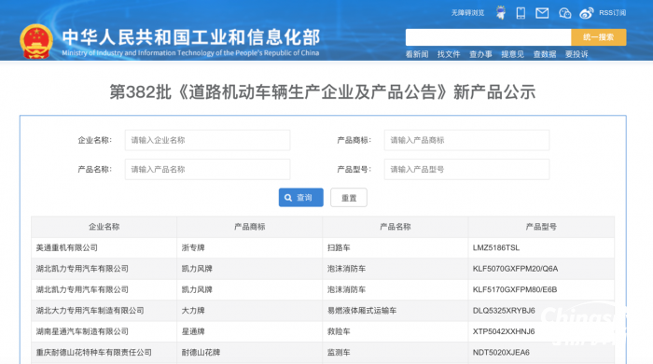
Task: Select model KLF5070GXFPM20/Q6A cell
Action: click(x=541, y=269)
